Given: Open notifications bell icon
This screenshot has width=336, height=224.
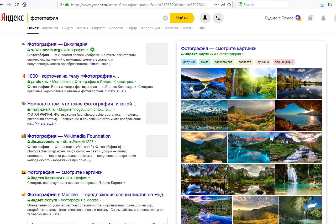Looking at the screenshot, I should point(323,18).
